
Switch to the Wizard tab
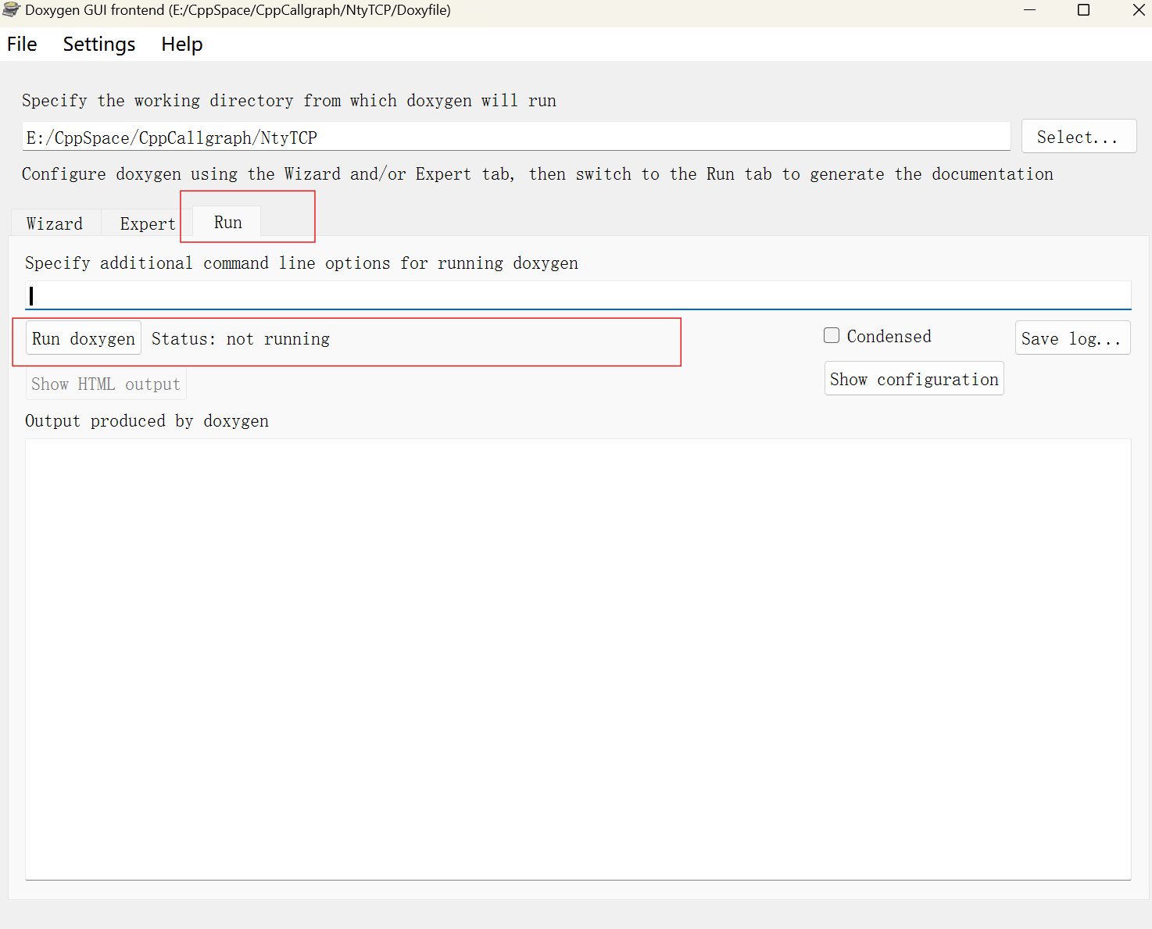pos(55,223)
